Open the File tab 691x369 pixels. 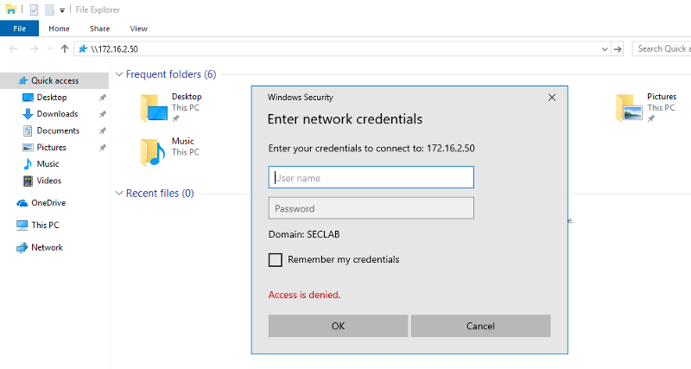tap(19, 29)
